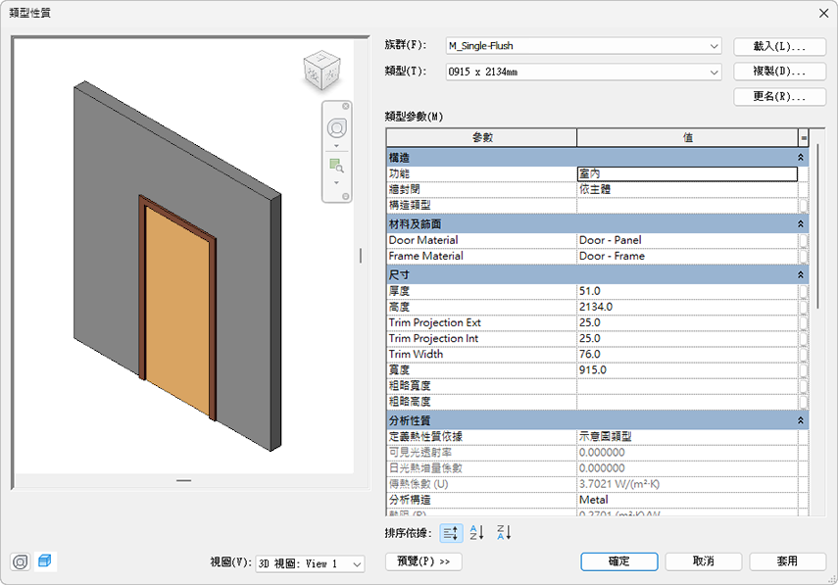Click the 值 column header

tap(687, 137)
